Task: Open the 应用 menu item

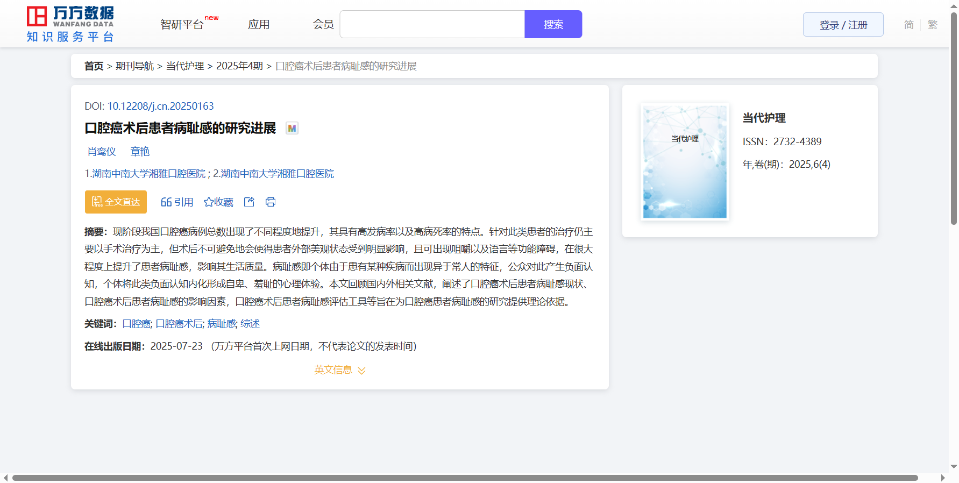Action: click(259, 25)
